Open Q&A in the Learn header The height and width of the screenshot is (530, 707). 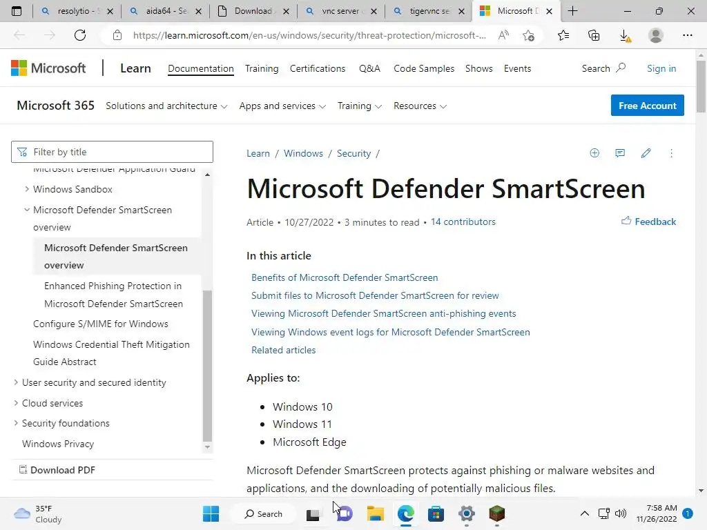369,68
